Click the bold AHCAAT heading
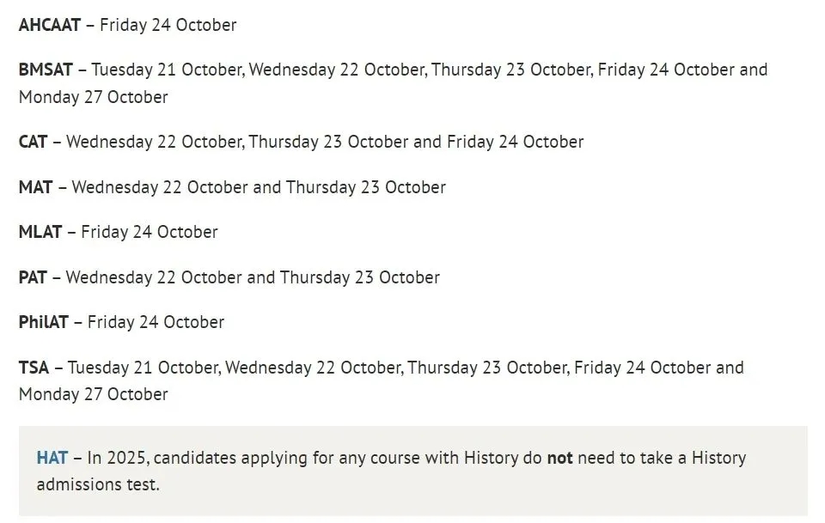This screenshot has height=523, width=825. pos(50,25)
